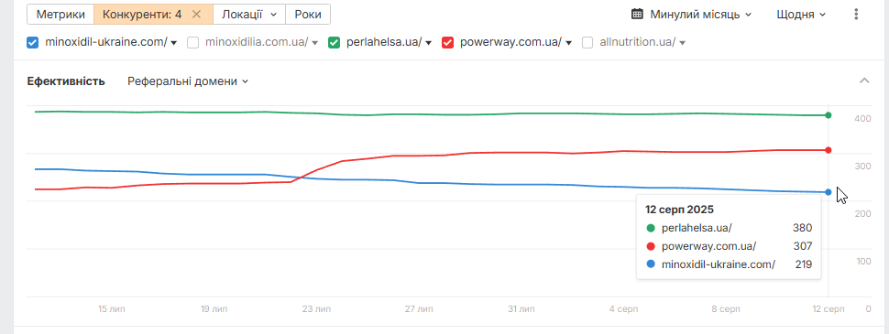Click the green endpoint dot of perlahelsa.ua
The width and height of the screenshot is (889, 334).
click(829, 115)
